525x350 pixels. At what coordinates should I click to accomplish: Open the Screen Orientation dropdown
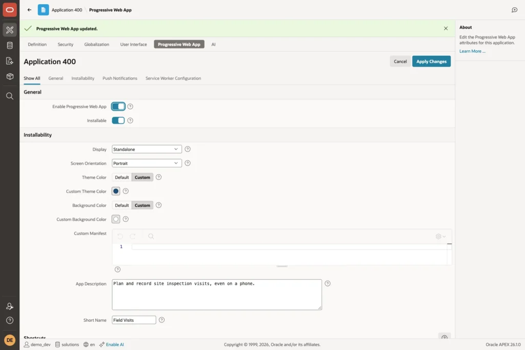click(147, 163)
